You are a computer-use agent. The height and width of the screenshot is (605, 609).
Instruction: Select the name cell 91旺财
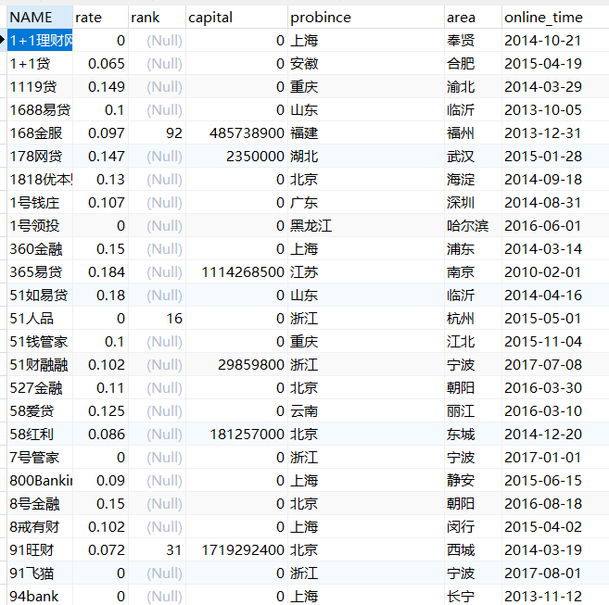click(40, 550)
